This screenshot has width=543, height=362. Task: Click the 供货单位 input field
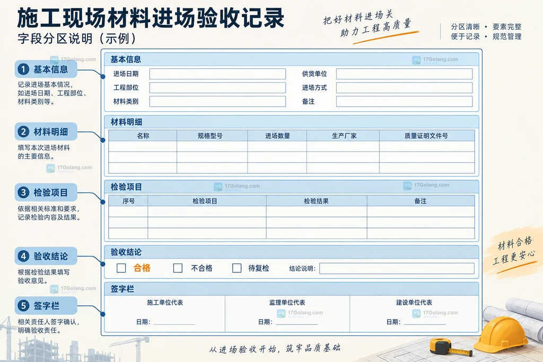click(404, 74)
